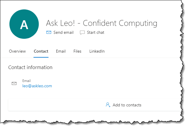Click 'Confident Computing' in the profile name
The height and width of the screenshot is (129, 189).
pos(120,23)
